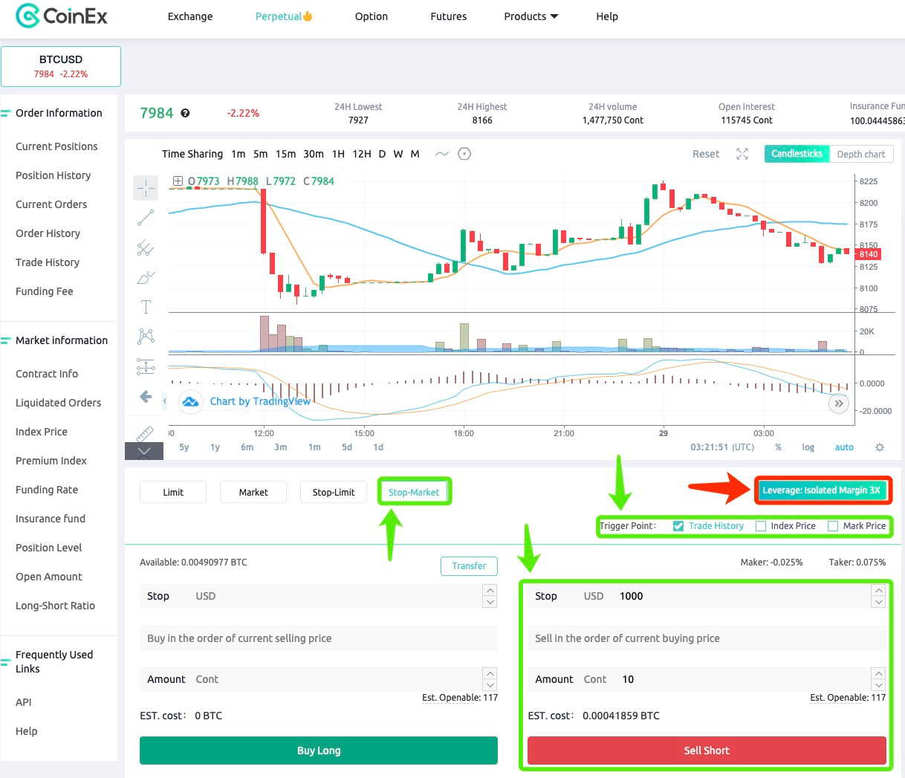Open the Futures menu
This screenshot has height=778, width=905.
pos(449,16)
